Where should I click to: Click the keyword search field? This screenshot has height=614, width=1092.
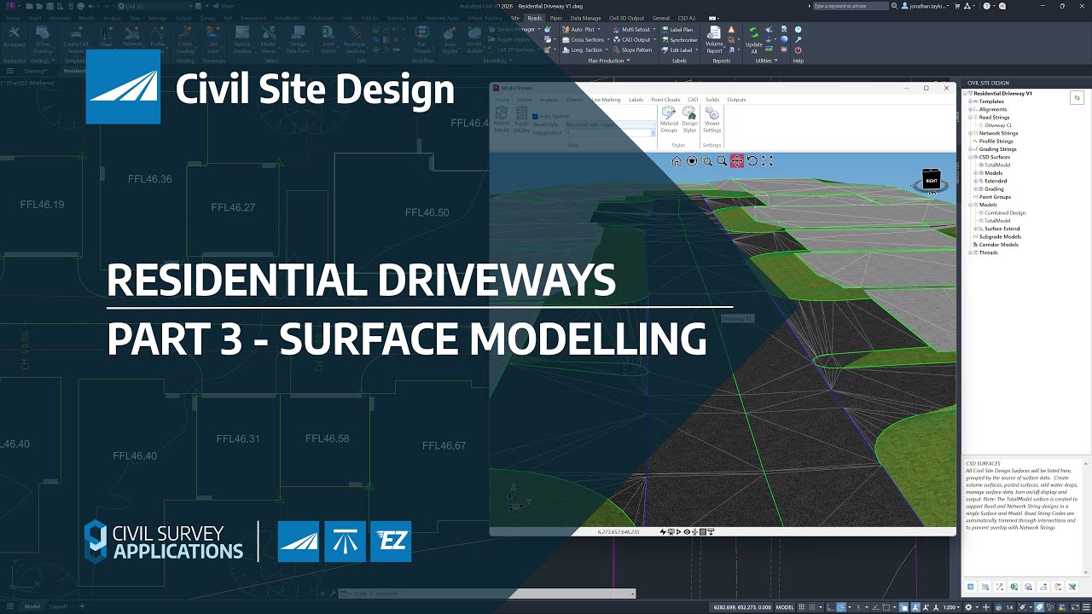850,6
